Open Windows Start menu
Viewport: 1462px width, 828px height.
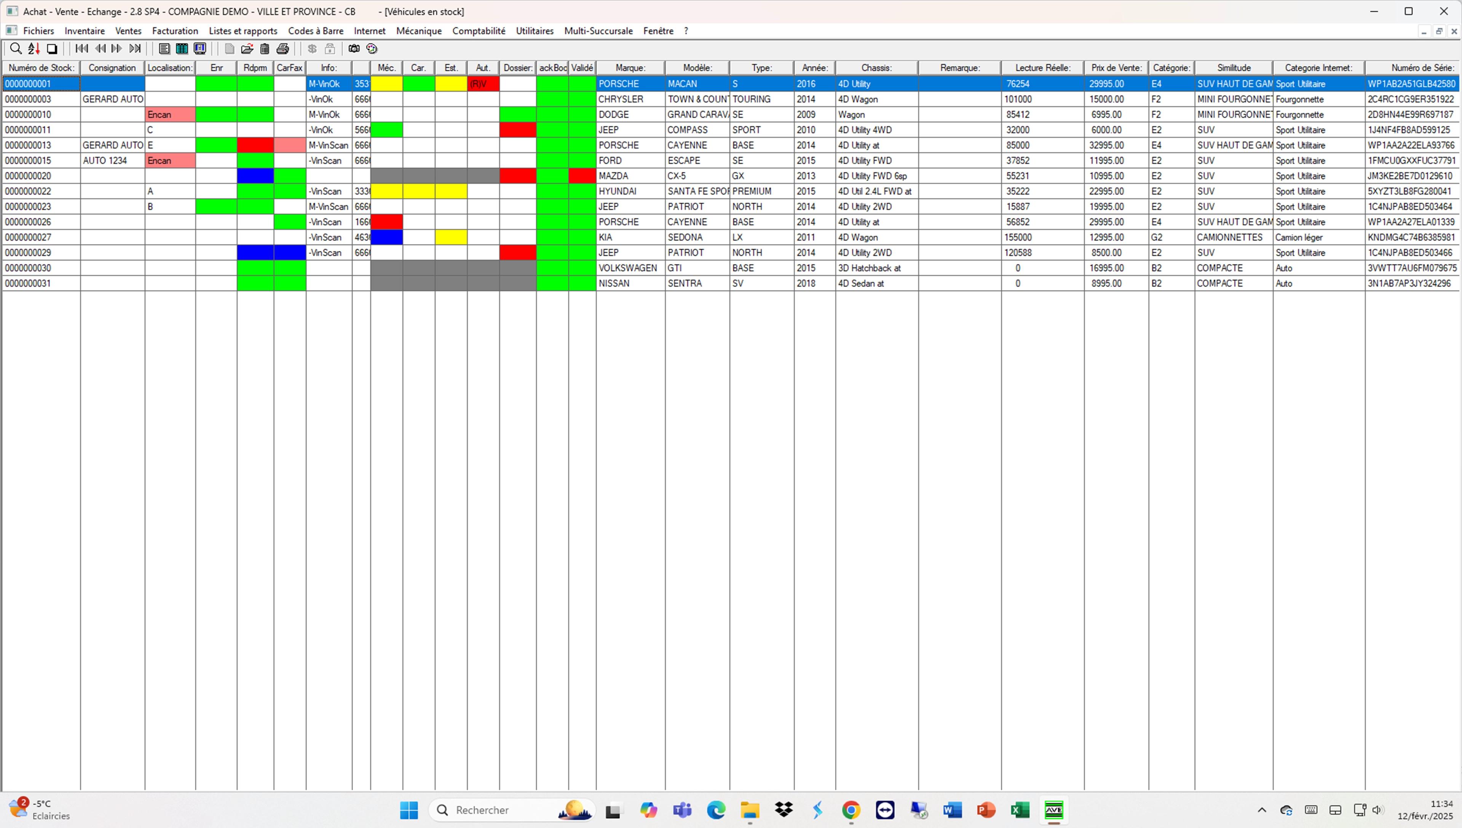(x=409, y=810)
